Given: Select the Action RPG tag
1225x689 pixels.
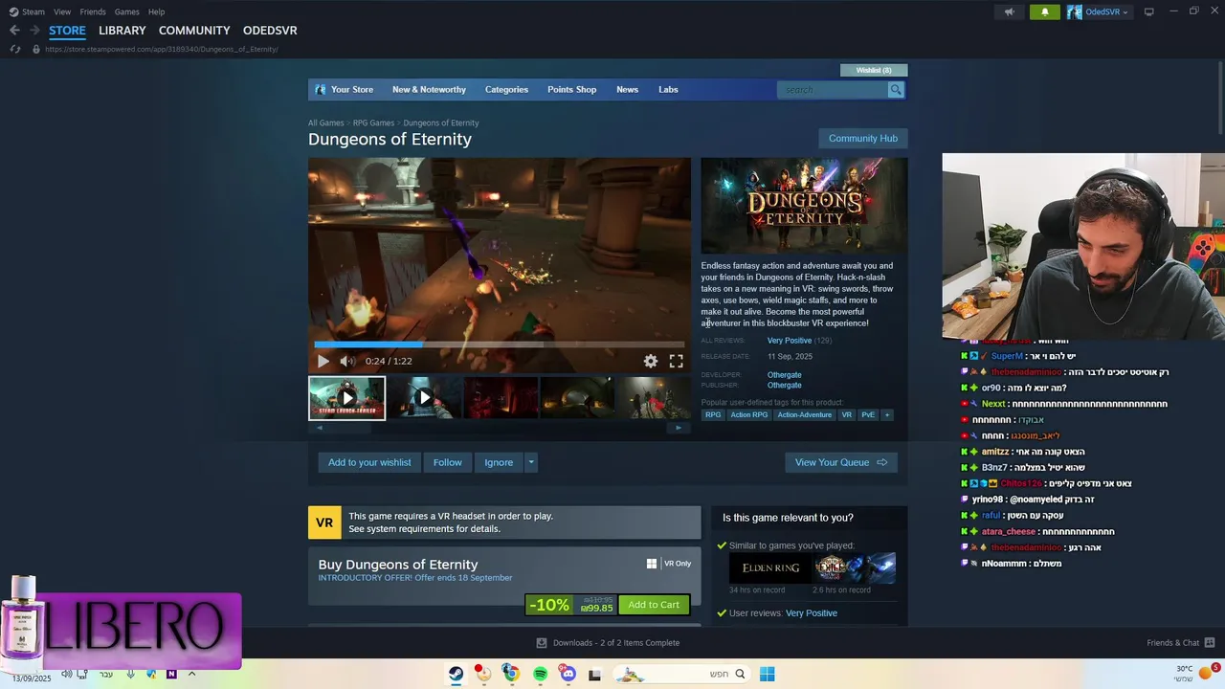Looking at the screenshot, I should pos(749,414).
